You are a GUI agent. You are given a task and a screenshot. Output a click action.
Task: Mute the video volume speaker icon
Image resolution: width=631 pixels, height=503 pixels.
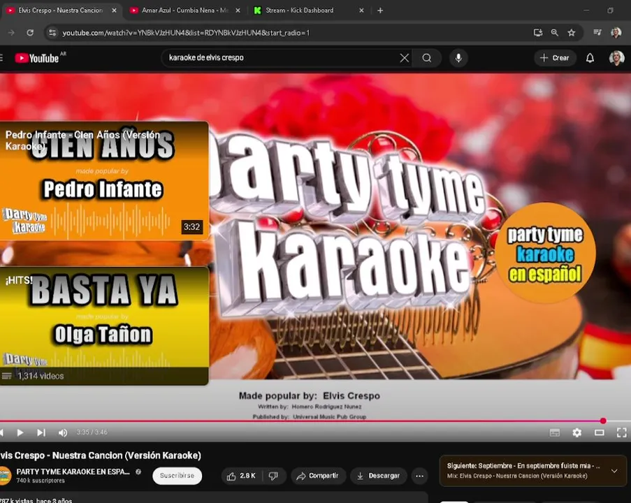click(x=63, y=432)
